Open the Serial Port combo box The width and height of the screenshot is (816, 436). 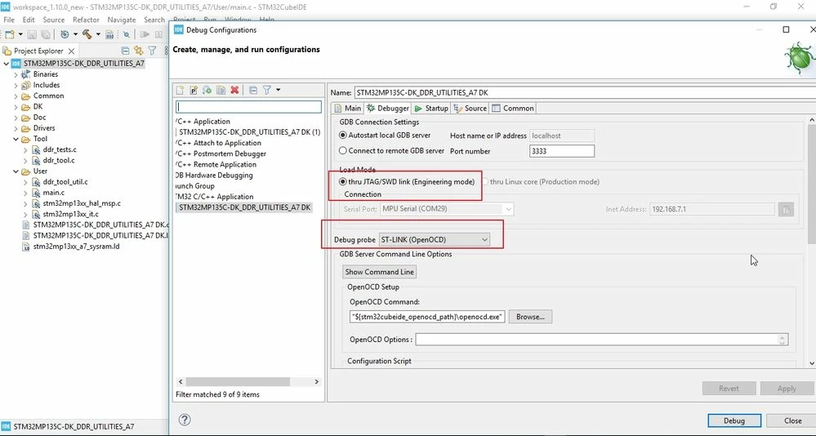[447, 209]
